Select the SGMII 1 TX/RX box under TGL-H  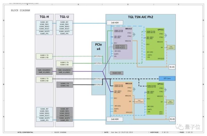[44, 56]
